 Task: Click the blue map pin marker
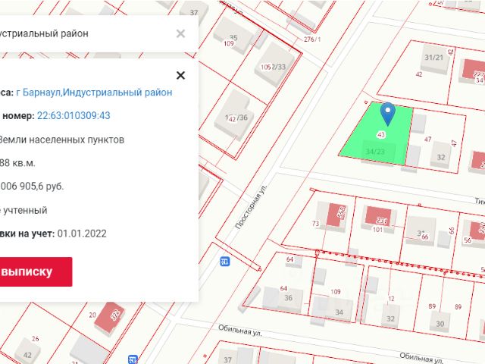pos(387,114)
